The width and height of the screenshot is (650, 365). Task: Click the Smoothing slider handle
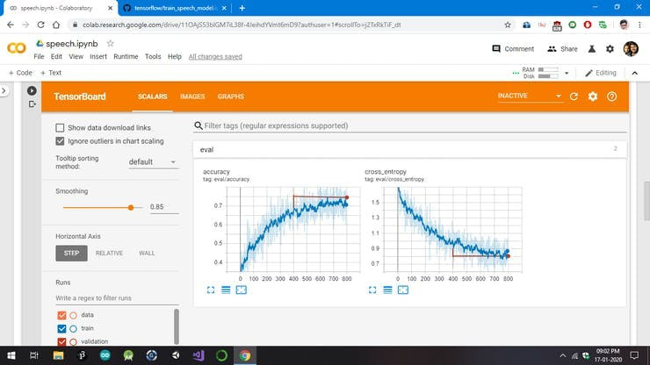click(131, 208)
